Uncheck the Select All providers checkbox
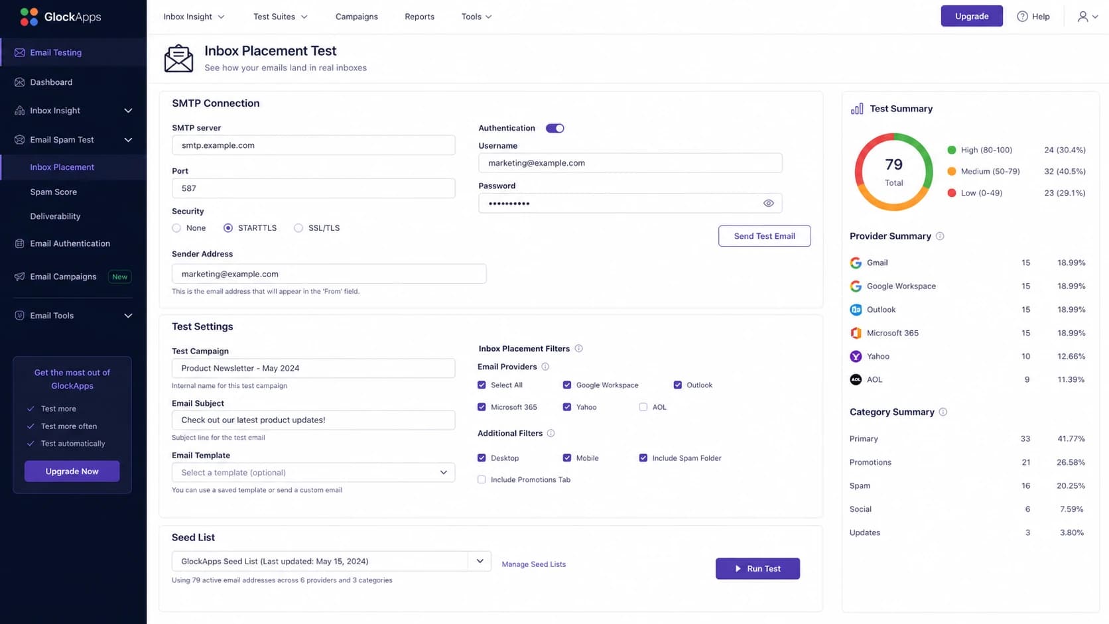Screen dimensions: 1109x624 [482, 385]
